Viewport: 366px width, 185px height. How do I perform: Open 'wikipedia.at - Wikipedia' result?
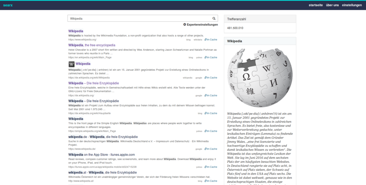pos(103,172)
